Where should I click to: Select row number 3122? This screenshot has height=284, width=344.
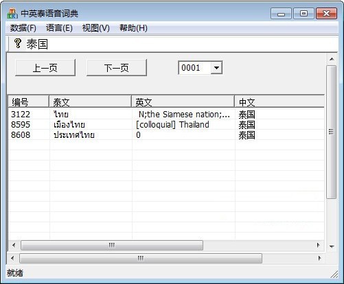(x=21, y=115)
